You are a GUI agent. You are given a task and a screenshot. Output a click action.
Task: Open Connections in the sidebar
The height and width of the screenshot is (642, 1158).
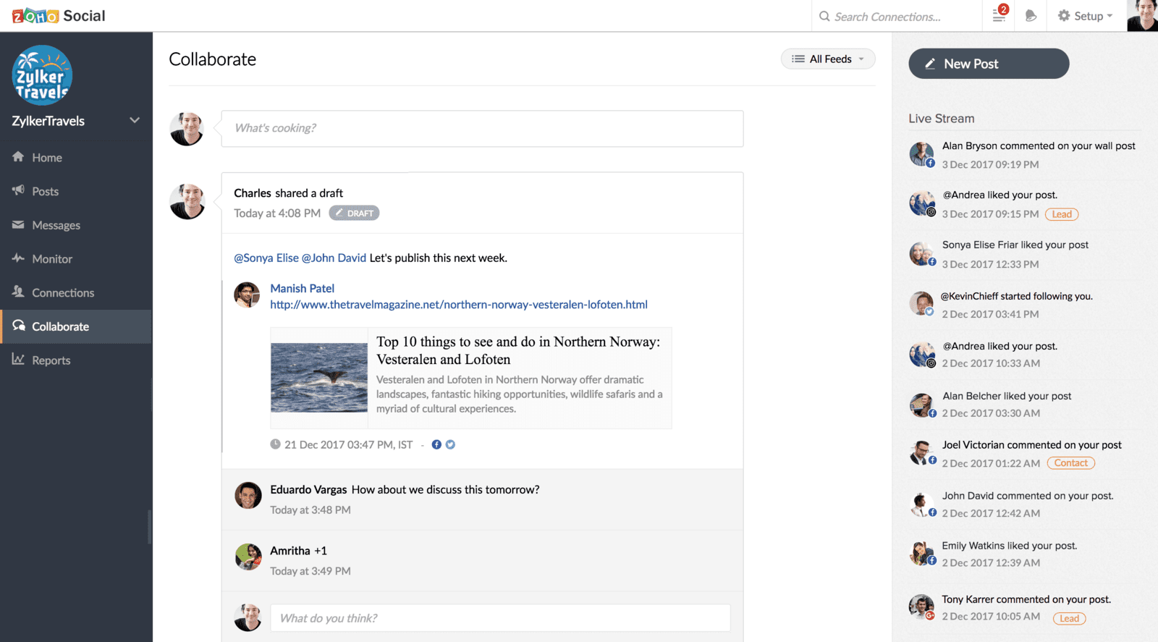(x=63, y=293)
